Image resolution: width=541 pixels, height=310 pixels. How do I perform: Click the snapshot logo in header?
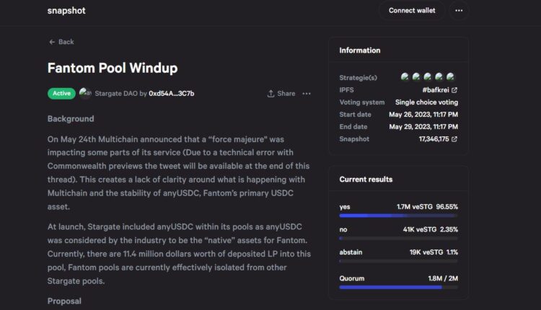(x=68, y=11)
